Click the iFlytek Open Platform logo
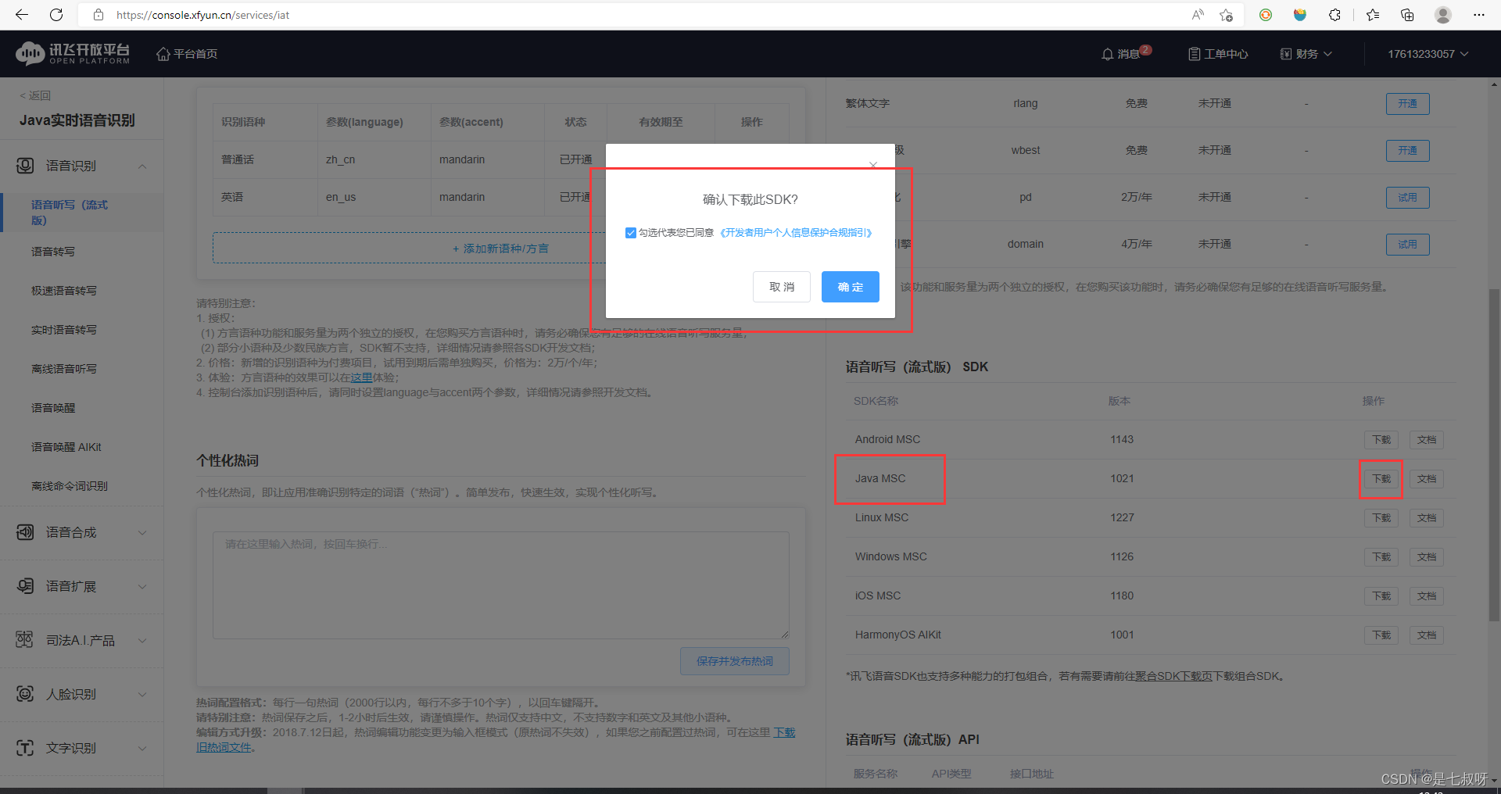Image resolution: width=1501 pixels, height=794 pixels. click(x=73, y=53)
